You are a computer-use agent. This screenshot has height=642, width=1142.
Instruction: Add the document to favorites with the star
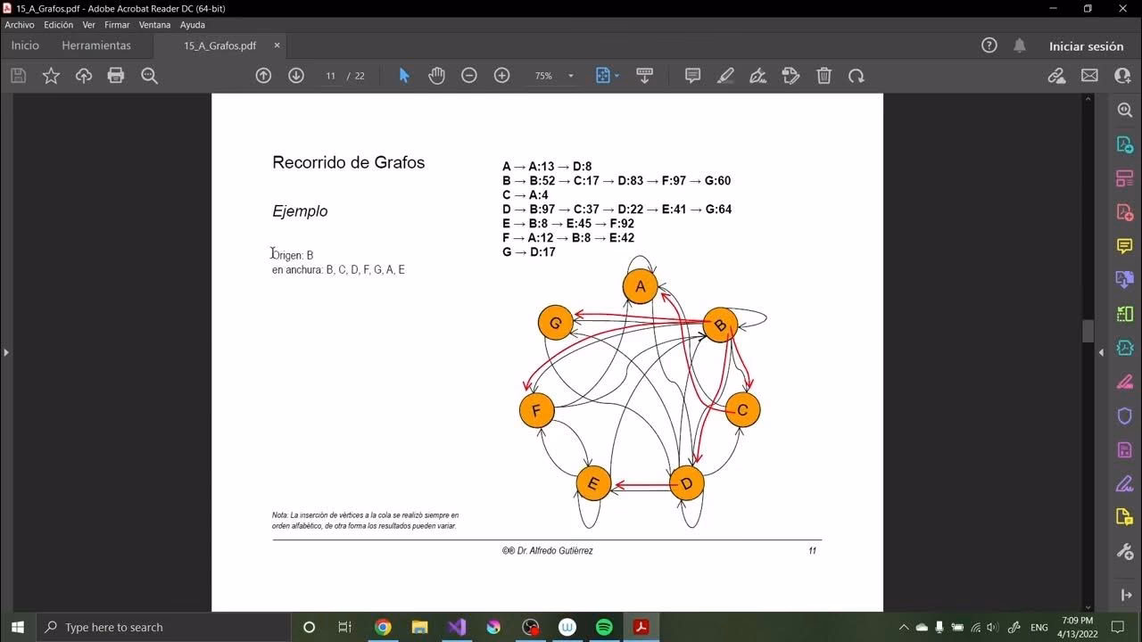point(51,76)
